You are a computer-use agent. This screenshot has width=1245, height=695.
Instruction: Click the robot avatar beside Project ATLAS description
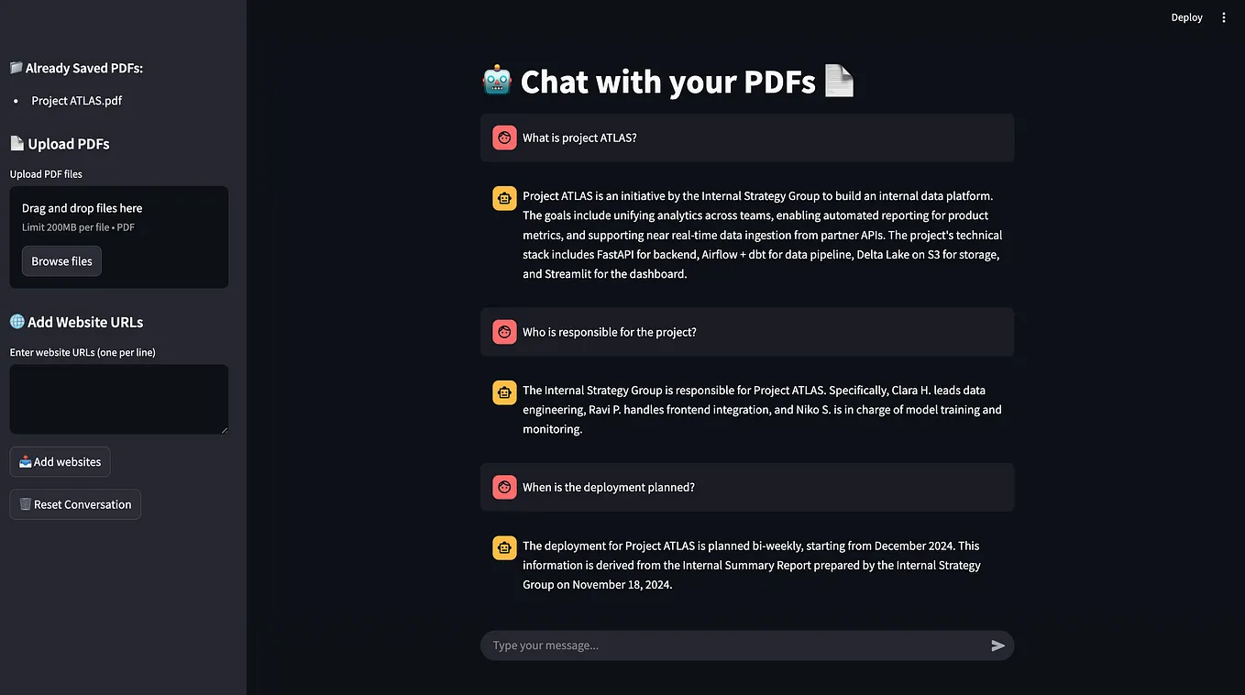point(504,198)
